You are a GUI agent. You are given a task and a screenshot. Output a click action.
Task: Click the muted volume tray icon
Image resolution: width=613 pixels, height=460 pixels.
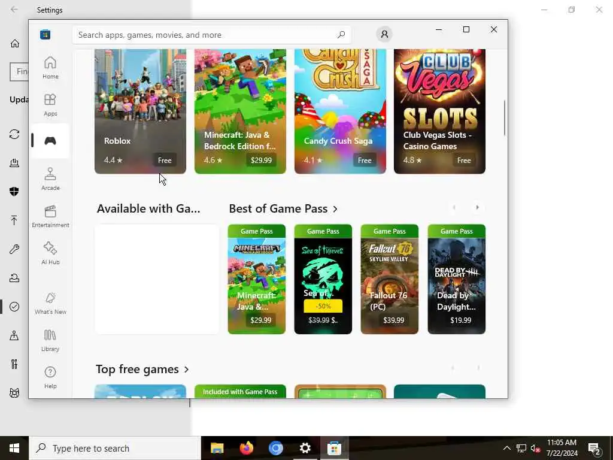pyautogui.click(x=535, y=448)
